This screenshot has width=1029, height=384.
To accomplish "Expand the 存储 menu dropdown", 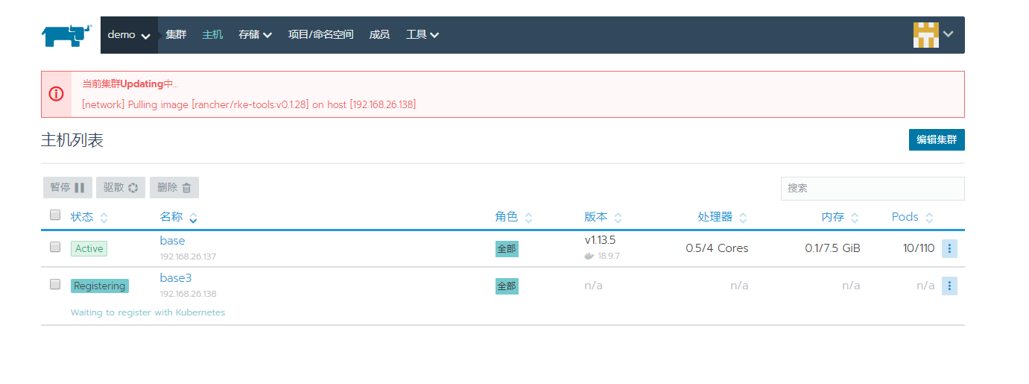I will pyautogui.click(x=255, y=35).
